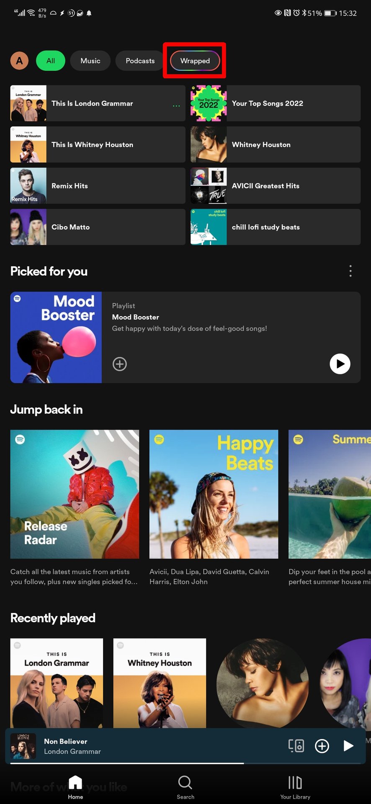Open the connect to device icon
Image resolution: width=371 pixels, height=804 pixels.
click(296, 746)
